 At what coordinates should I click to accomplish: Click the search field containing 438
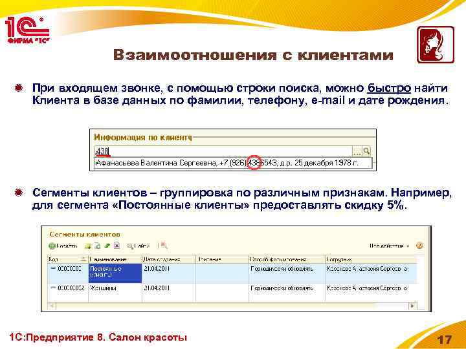[223, 151]
